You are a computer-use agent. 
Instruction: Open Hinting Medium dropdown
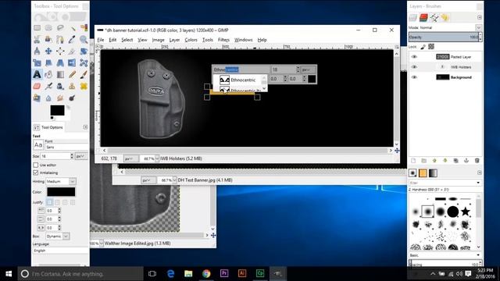(61, 181)
